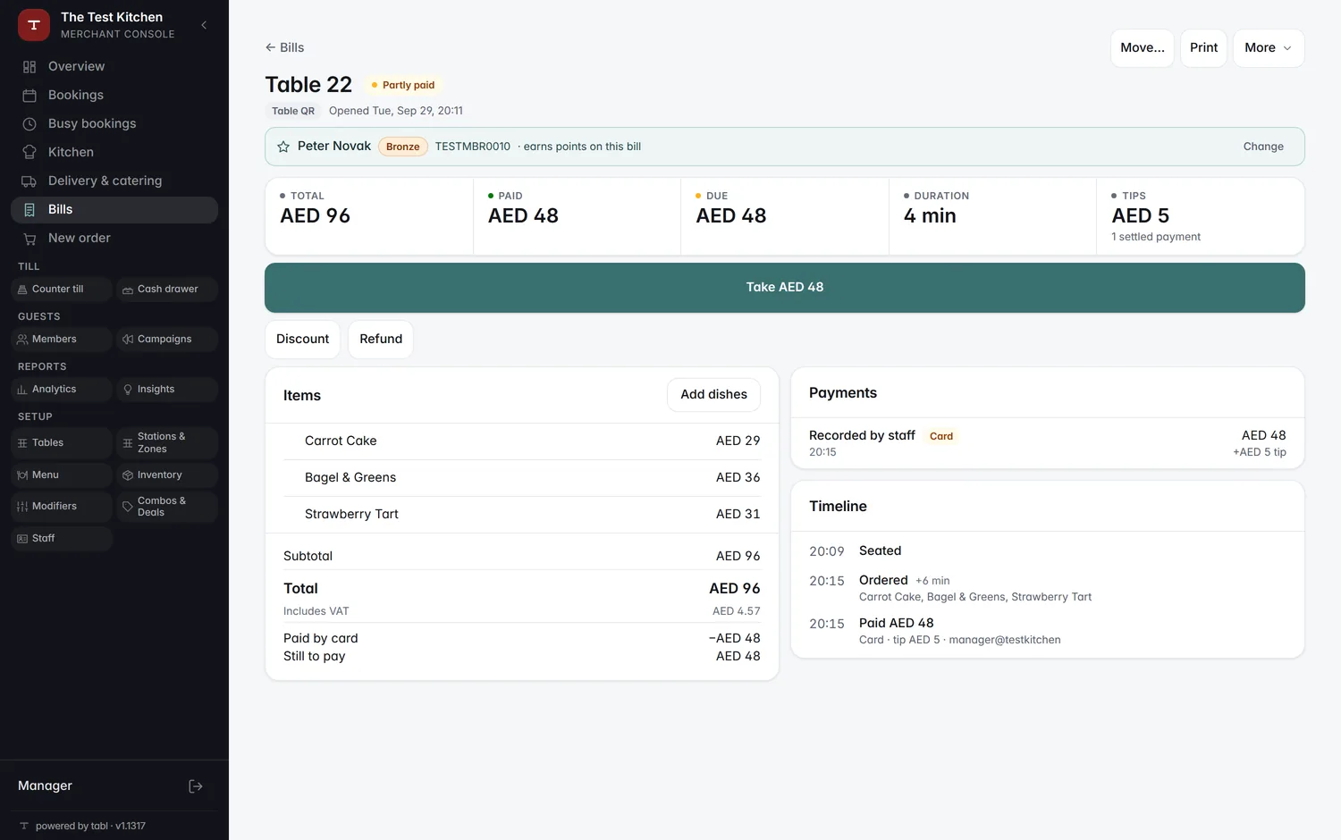Go to Bookings in sidebar
Image resolution: width=1341 pixels, height=840 pixels.
114,95
